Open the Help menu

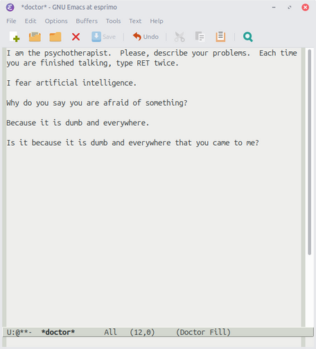pos(157,21)
